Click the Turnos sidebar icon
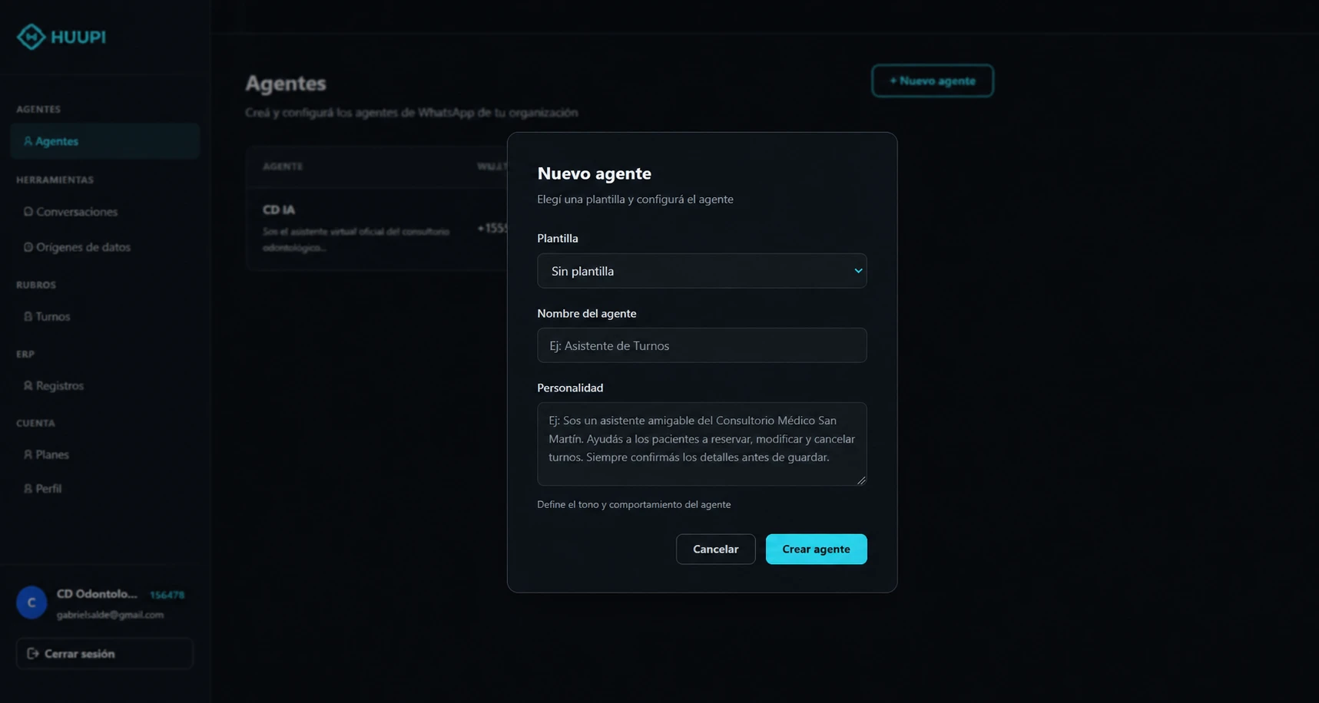The height and width of the screenshot is (703, 1319). [x=28, y=316]
